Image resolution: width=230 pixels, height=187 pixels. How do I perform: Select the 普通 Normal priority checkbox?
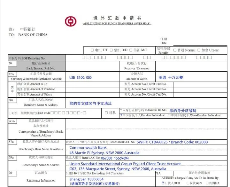(x=175, y=50)
